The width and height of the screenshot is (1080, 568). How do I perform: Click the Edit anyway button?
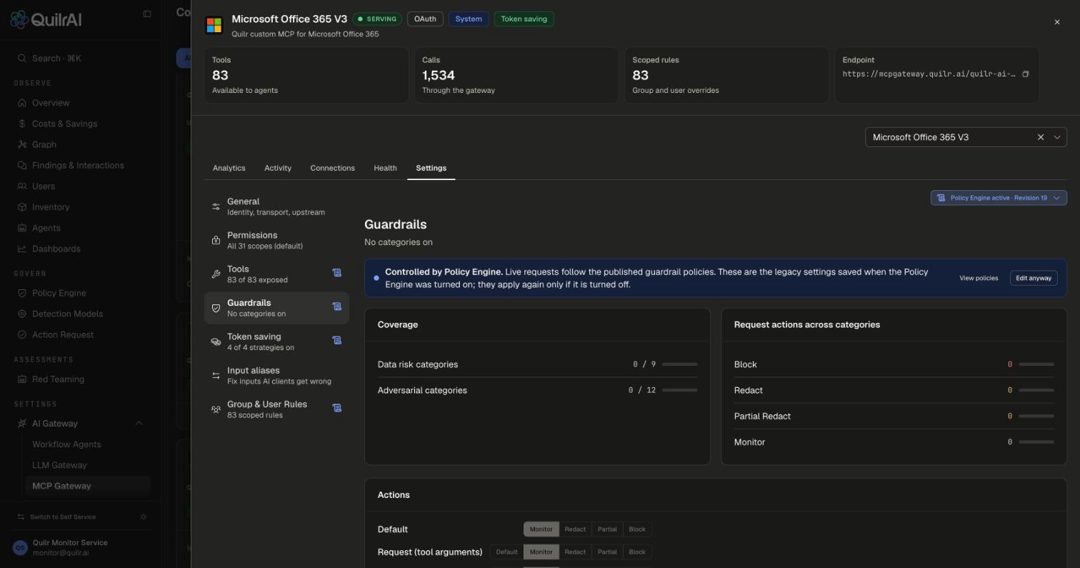(x=1034, y=278)
